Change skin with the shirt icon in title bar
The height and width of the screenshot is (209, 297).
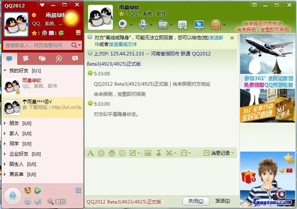tap(42, 5)
